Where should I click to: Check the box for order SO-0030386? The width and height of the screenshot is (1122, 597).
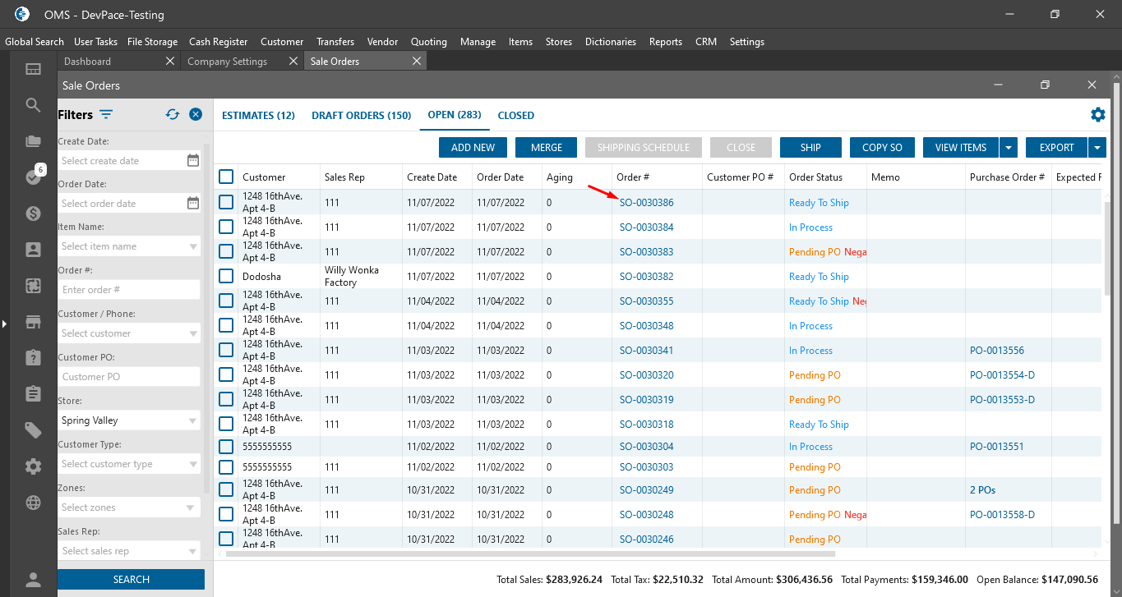(226, 202)
